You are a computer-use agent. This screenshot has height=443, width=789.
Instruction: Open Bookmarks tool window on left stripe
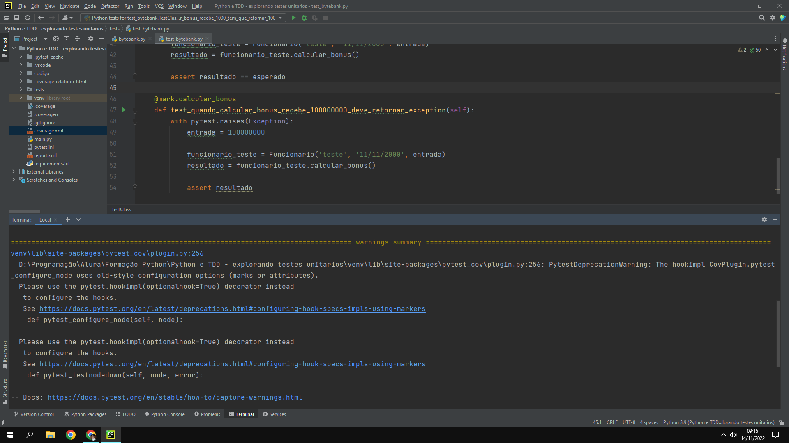coord(5,354)
